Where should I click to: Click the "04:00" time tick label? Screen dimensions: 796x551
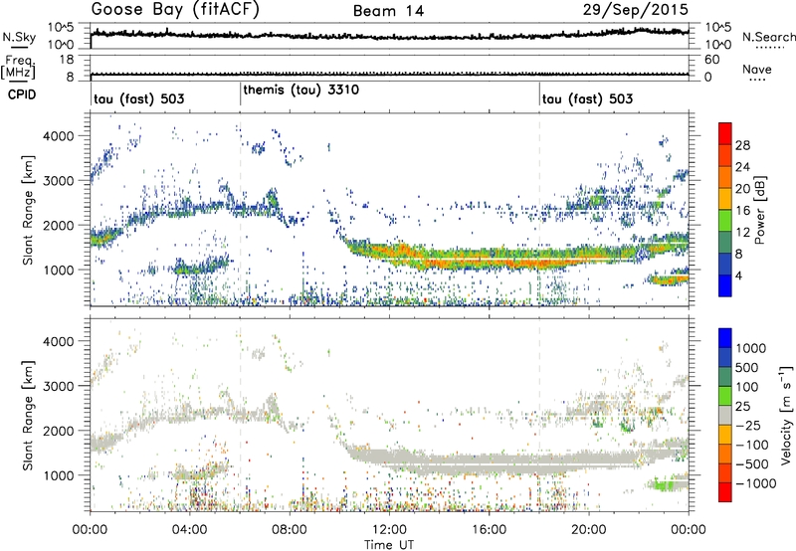pyautogui.click(x=189, y=530)
